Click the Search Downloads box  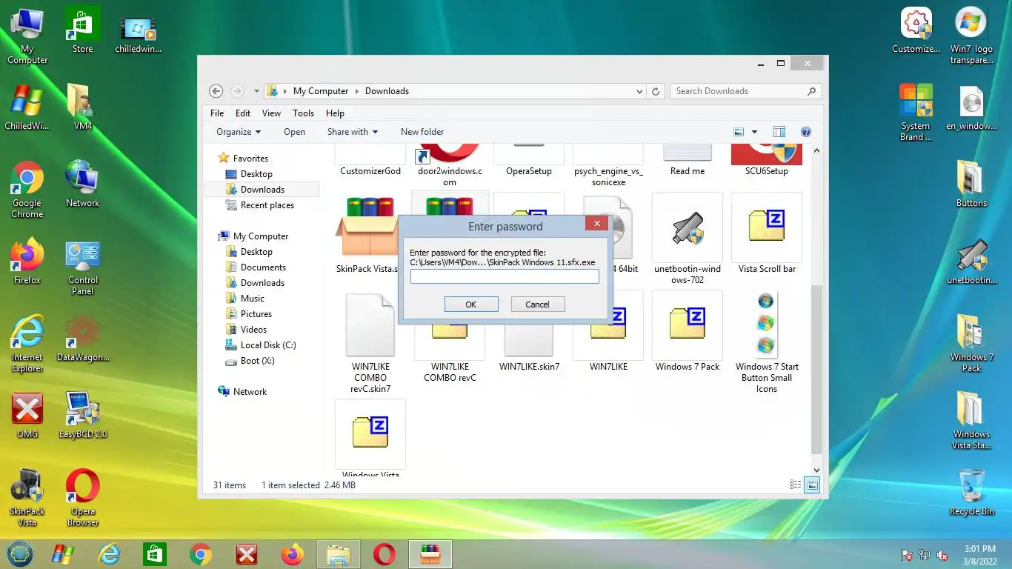(745, 91)
